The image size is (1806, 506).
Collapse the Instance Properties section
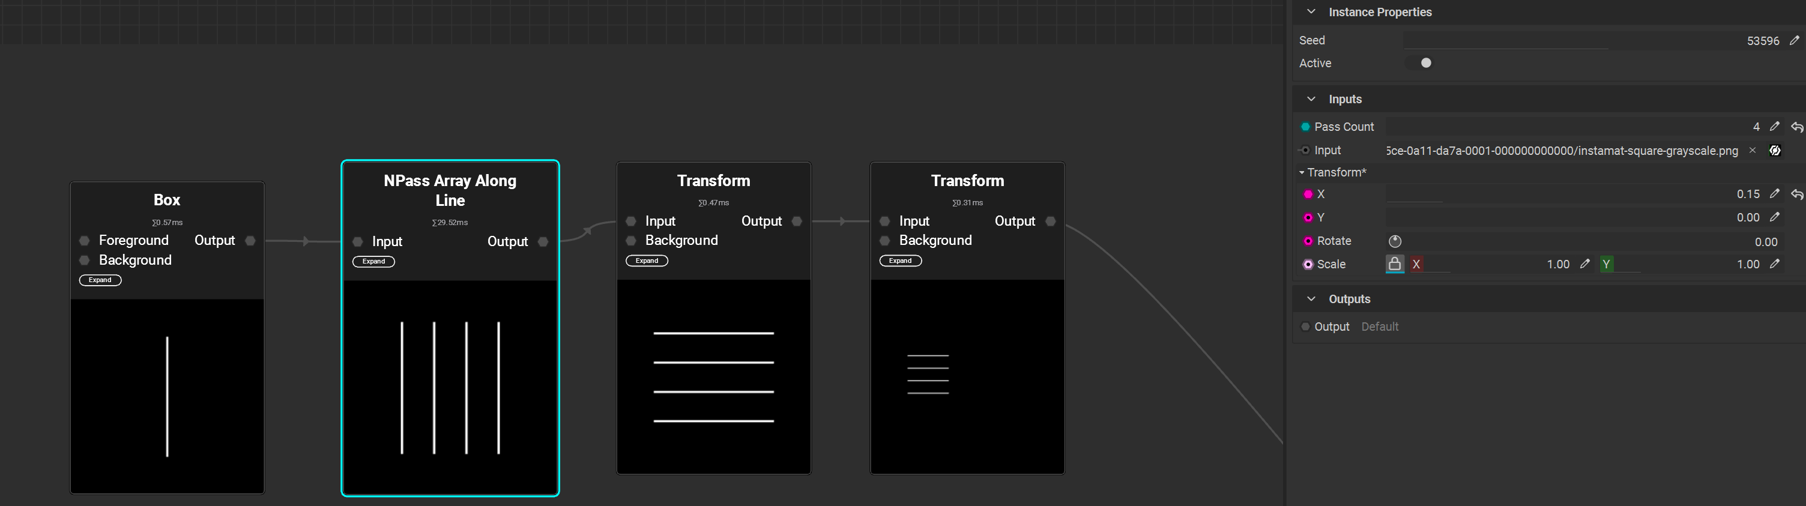coord(1311,12)
